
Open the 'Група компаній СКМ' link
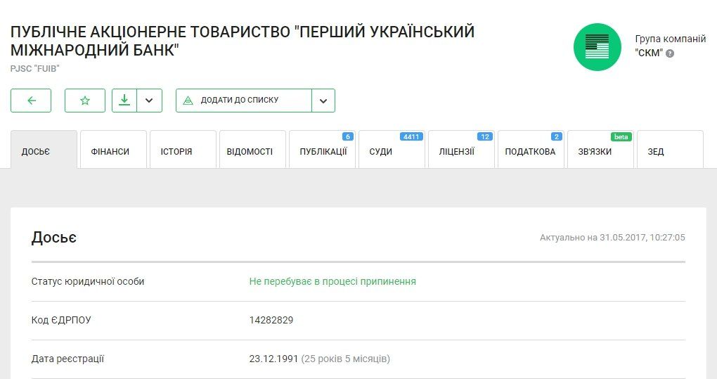pyautogui.click(x=671, y=46)
